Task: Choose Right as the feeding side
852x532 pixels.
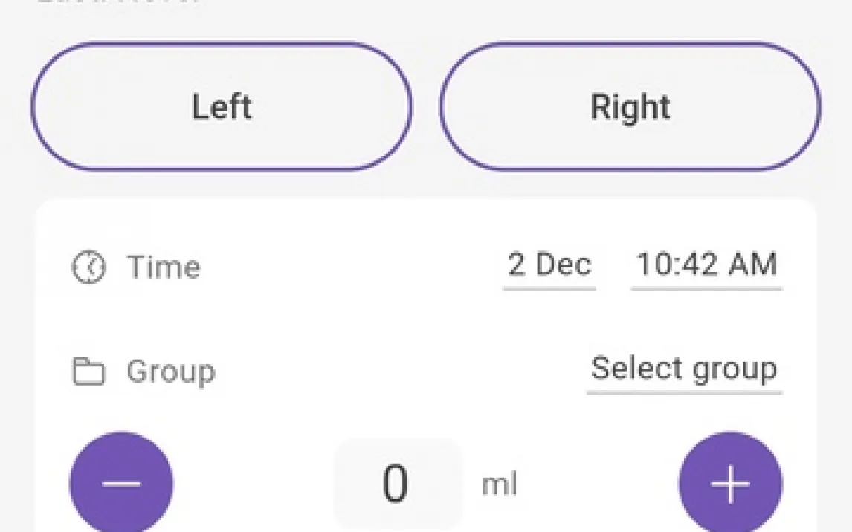Action: 630,106
